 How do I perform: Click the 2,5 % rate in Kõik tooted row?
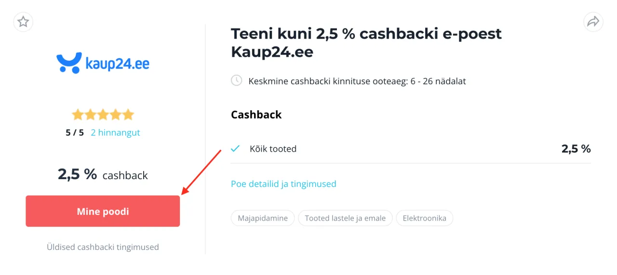click(576, 149)
